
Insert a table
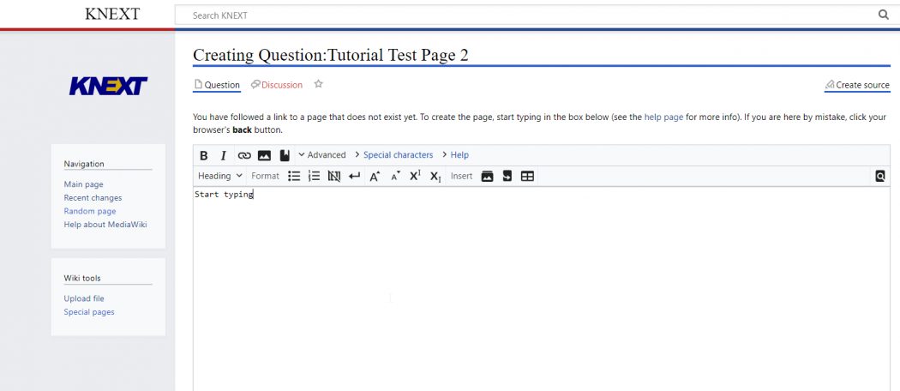tap(528, 176)
